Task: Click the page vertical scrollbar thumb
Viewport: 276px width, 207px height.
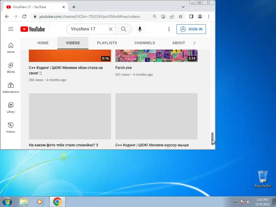Action: pos(212,139)
